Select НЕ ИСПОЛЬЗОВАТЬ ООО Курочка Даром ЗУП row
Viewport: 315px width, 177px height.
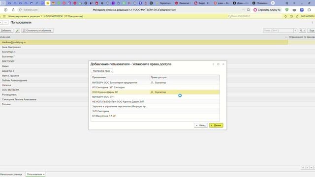tap(155, 102)
